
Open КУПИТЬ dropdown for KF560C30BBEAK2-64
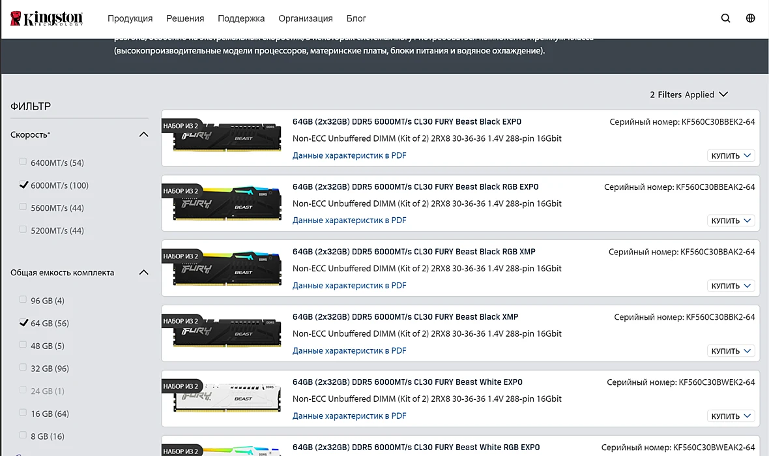[x=731, y=221]
